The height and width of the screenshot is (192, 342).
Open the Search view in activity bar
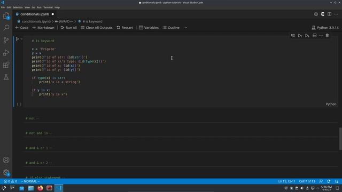pos(6,28)
